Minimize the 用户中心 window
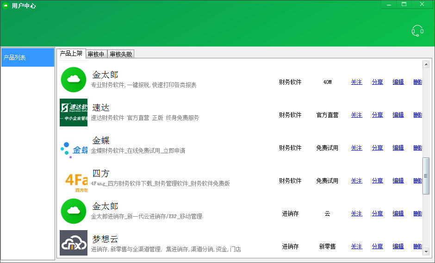This screenshot has height=263, width=435. click(389, 5)
